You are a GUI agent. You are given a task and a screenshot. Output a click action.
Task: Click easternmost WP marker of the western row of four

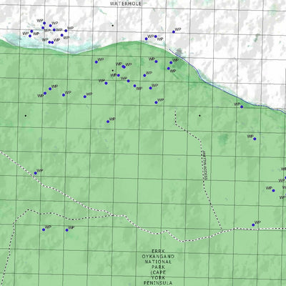point(85,97)
